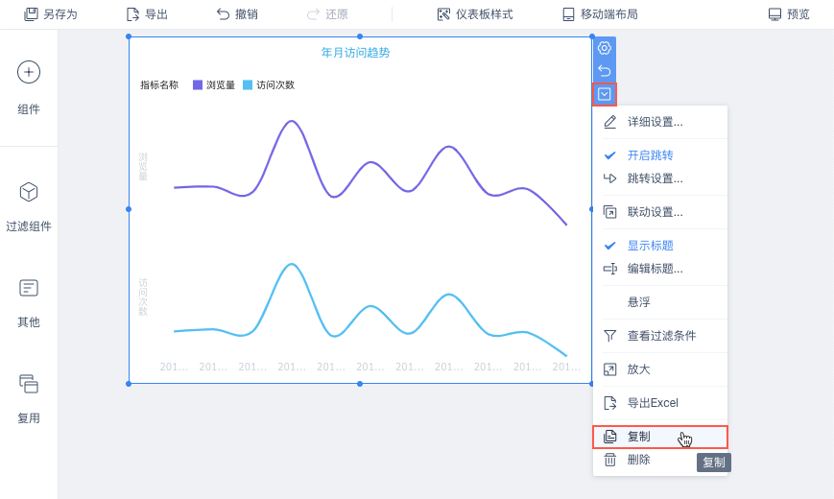Click the undo arrow icon beside chart
This screenshot has width=834, height=499.
click(x=605, y=71)
